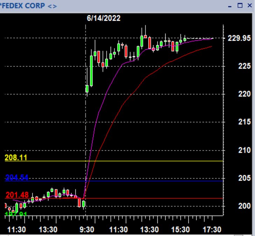The image size is (255, 236).
Task: Click the 9:30 time axis label
Action: pyautogui.click(x=87, y=230)
